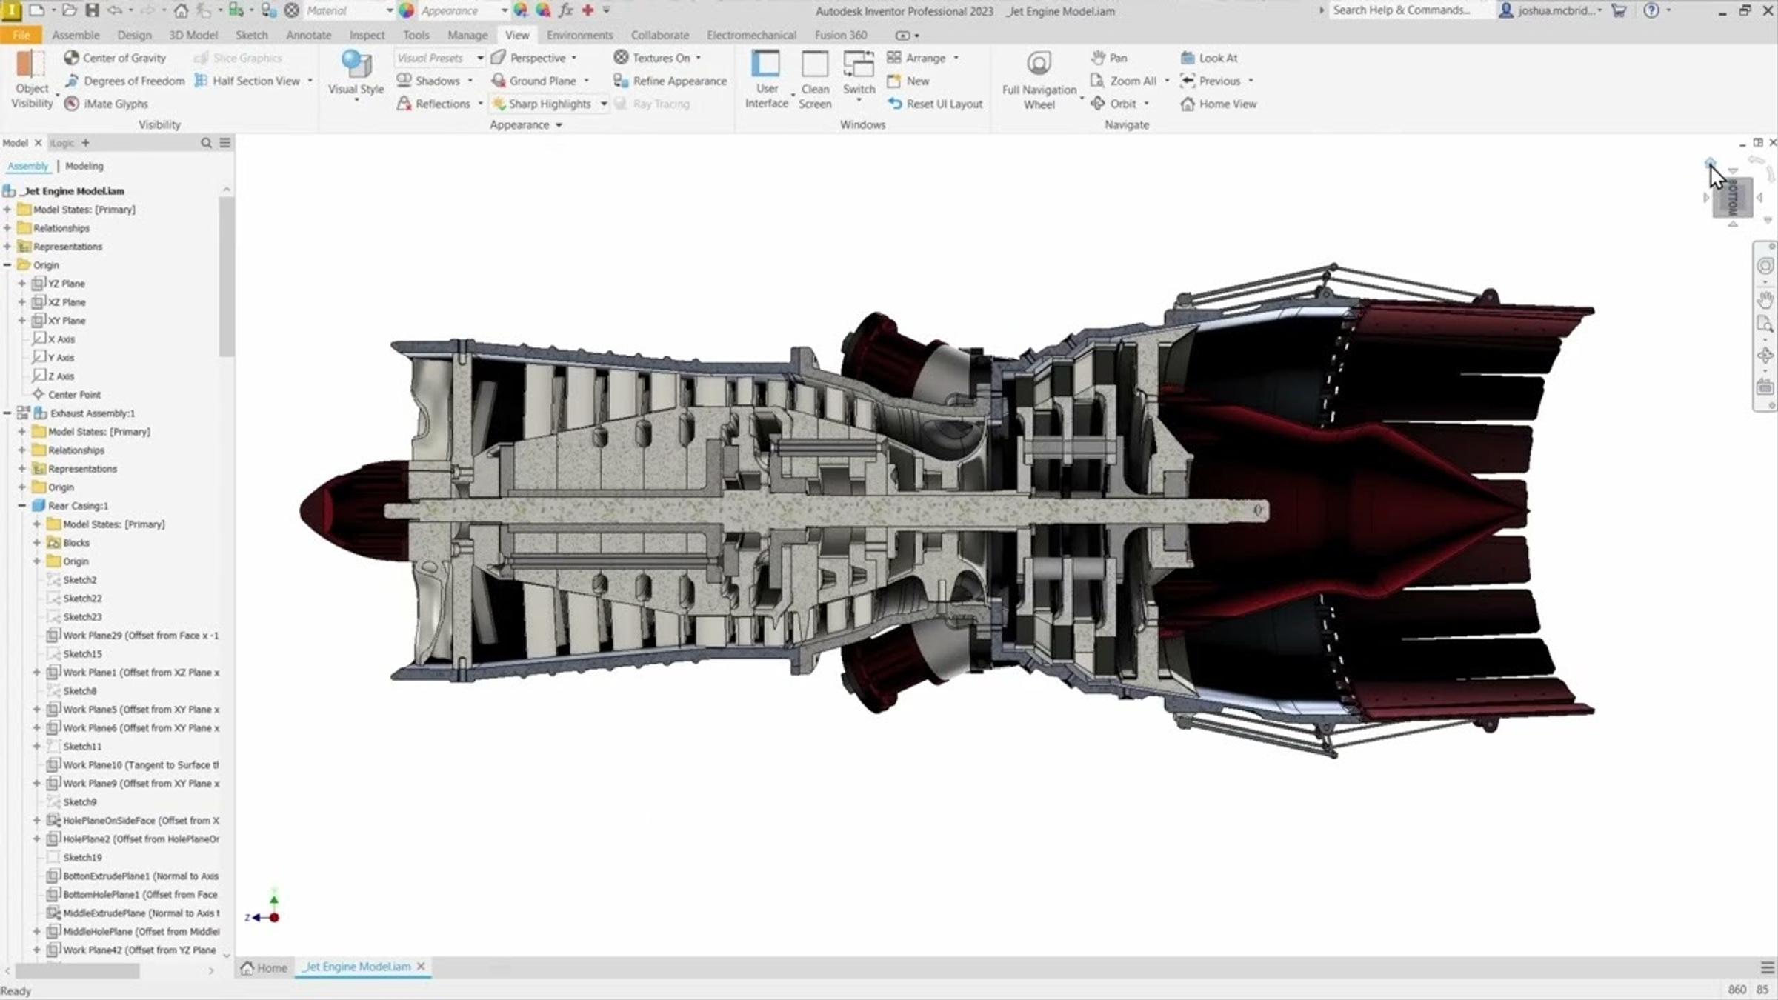Expand YZ Plane node

point(21,284)
